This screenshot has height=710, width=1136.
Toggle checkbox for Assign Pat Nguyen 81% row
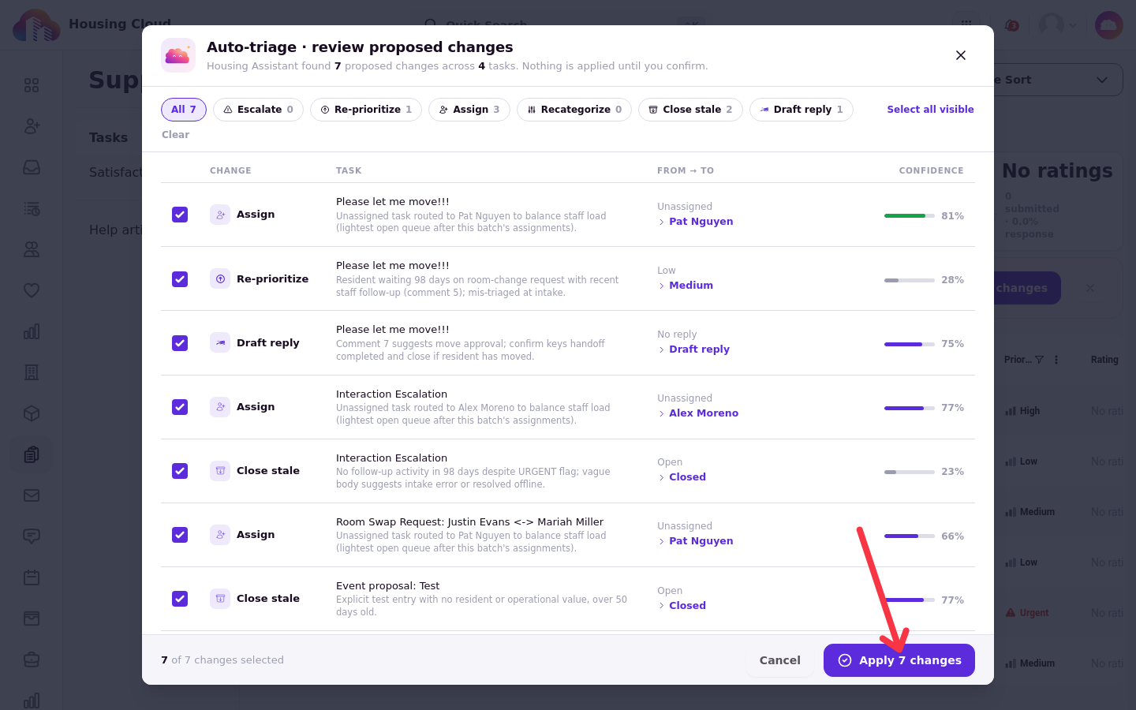pyautogui.click(x=180, y=215)
